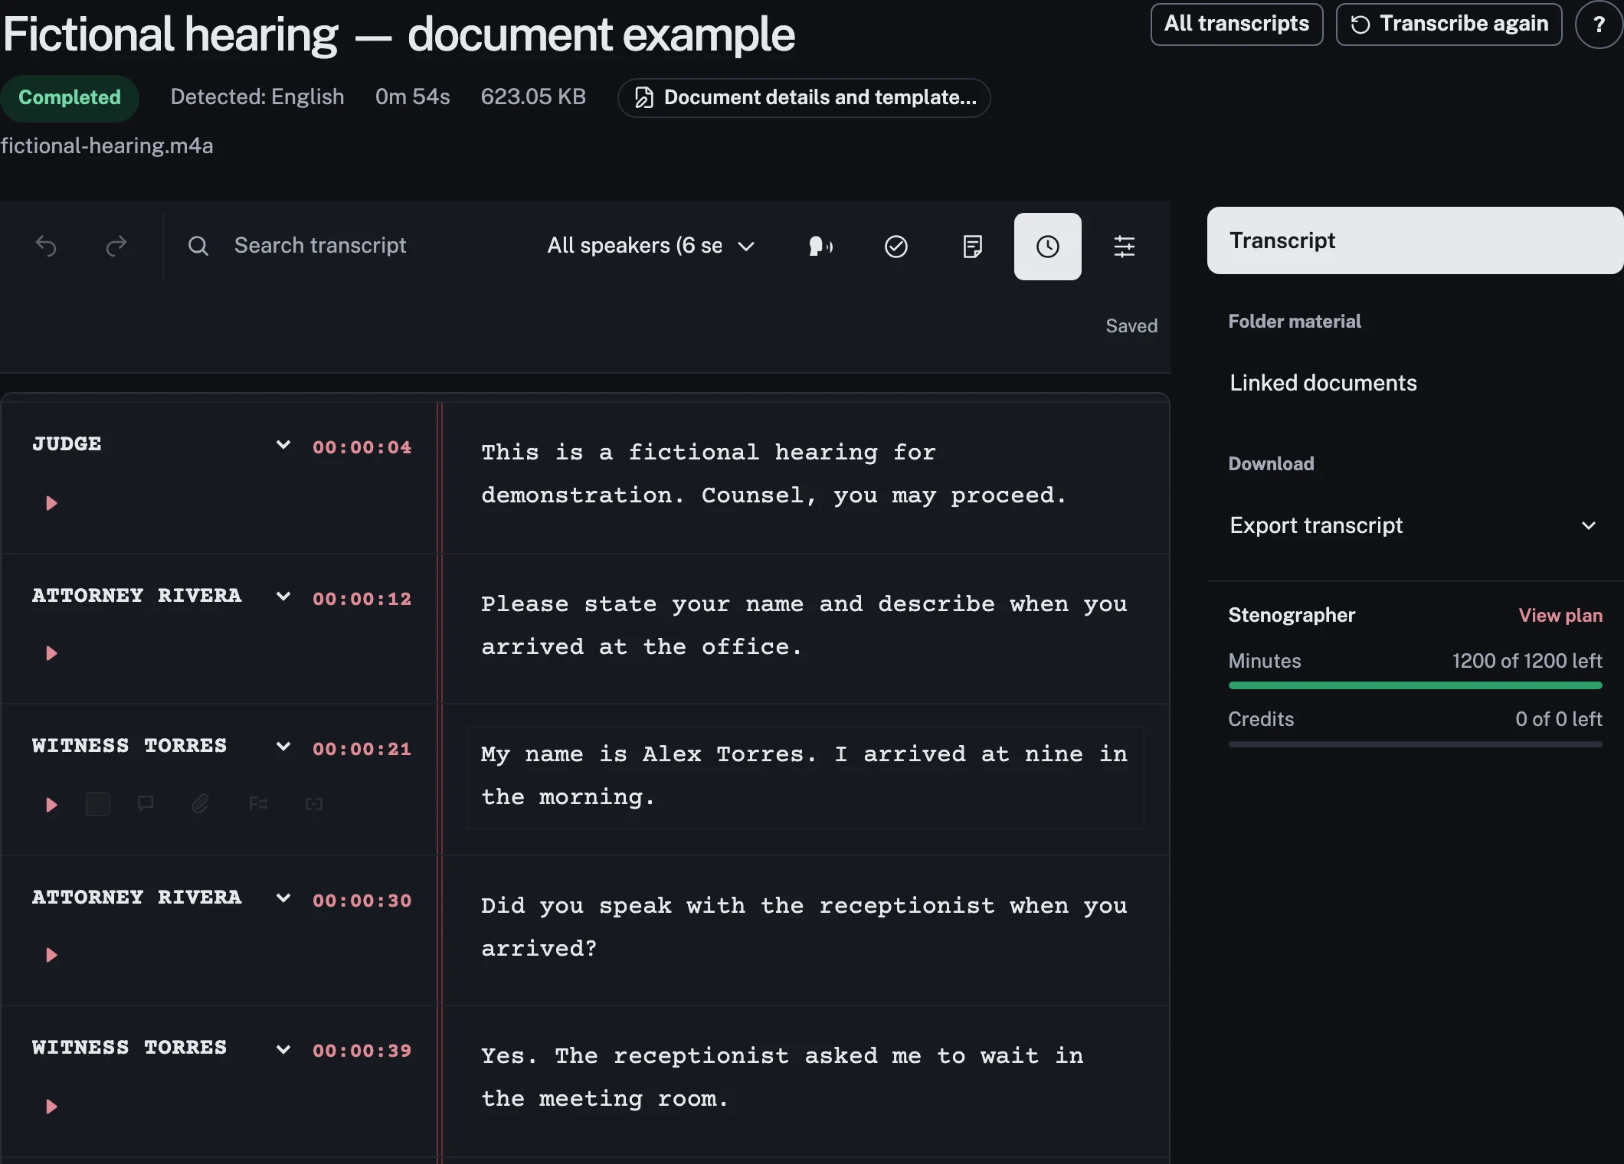Select the Transcript tab in sidebar
Screen dimensions: 1624x1164
pyautogui.click(x=1415, y=240)
